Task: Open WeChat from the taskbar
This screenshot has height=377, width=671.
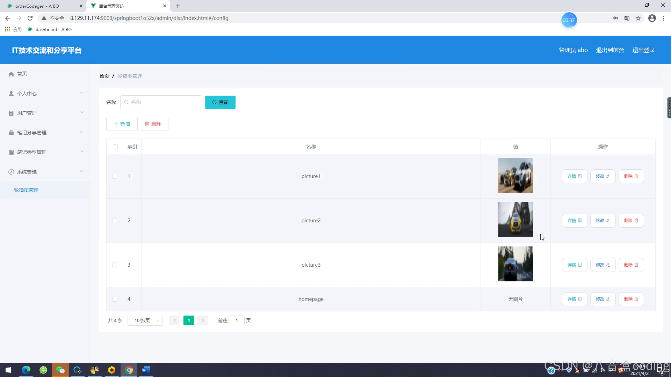Action: pyautogui.click(x=60, y=370)
